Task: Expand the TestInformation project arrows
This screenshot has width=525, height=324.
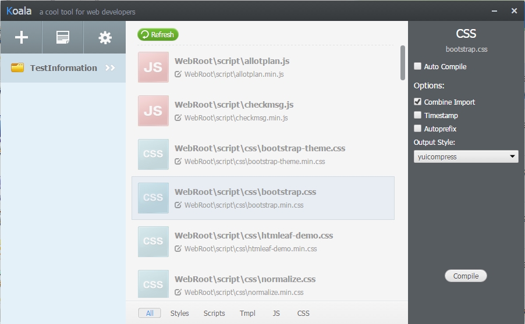Action: coord(110,68)
